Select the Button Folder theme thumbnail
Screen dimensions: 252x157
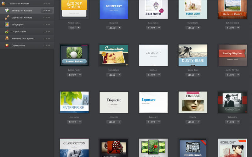74,55
